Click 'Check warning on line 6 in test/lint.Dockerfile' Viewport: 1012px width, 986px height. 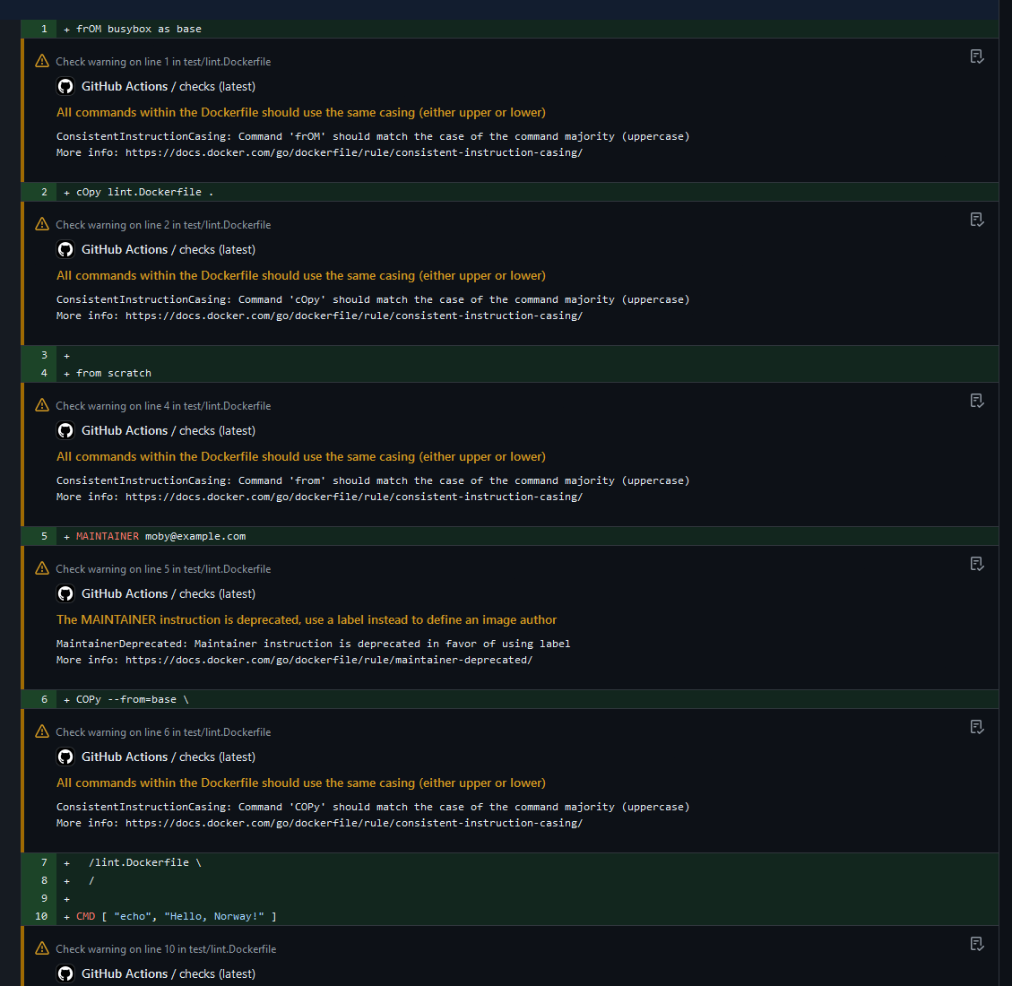pyautogui.click(x=163, y=731)
